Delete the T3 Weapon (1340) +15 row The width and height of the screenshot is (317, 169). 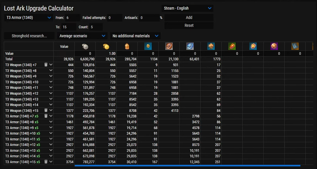coord(46,110)
